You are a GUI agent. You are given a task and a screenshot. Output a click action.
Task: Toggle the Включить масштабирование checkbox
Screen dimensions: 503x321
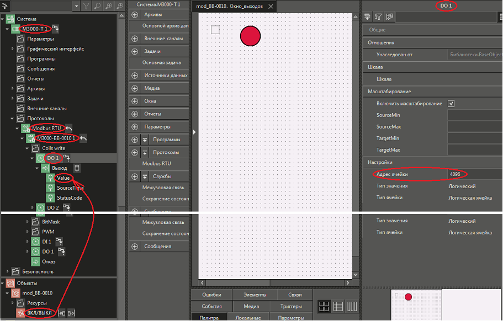pyautogui.click(x=451, y=104)
